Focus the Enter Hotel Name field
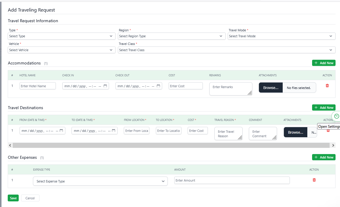Image resolution: width=340 pixels, height=207 pixels. pyautogui.click(x=37, y=86)
